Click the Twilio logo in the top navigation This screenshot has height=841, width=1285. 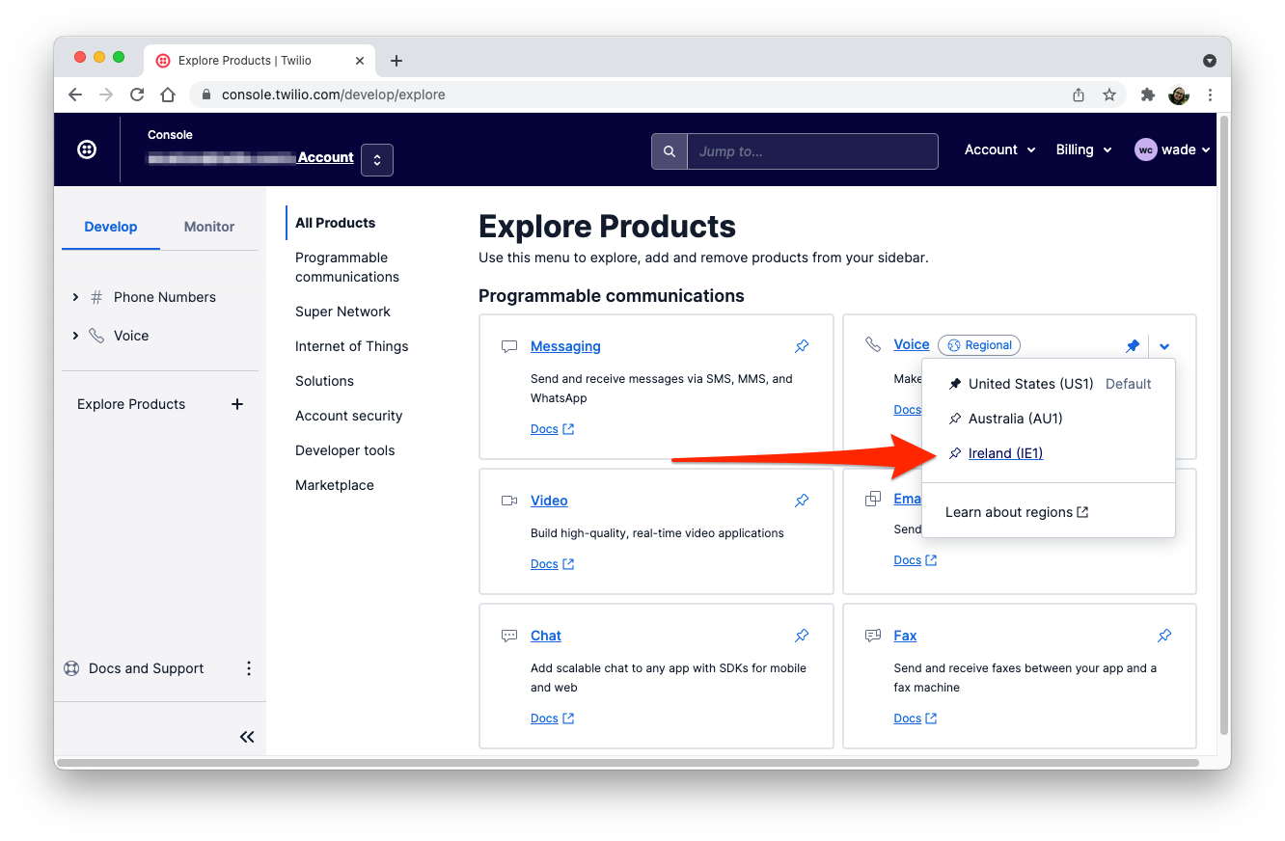pyautogui.click(x=87, y=149)
